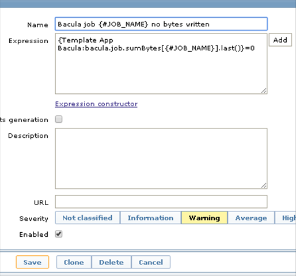Select the Warning severity option
The width and height of the screenshot is (296, 276).
(204, 218)
